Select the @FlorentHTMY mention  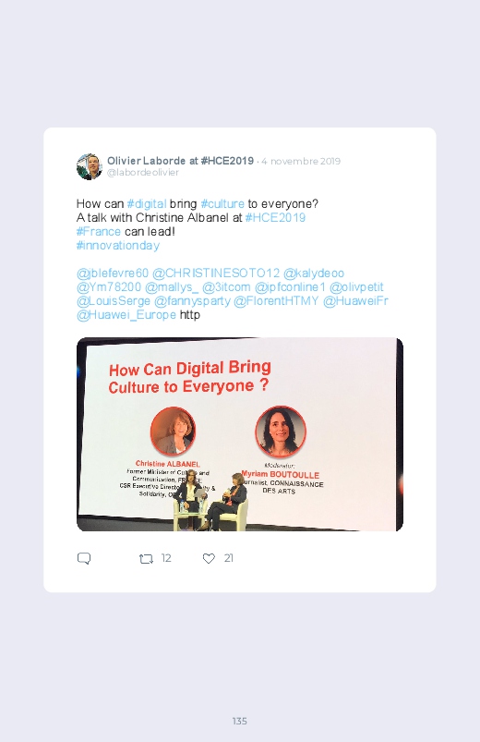pos(276,300)
